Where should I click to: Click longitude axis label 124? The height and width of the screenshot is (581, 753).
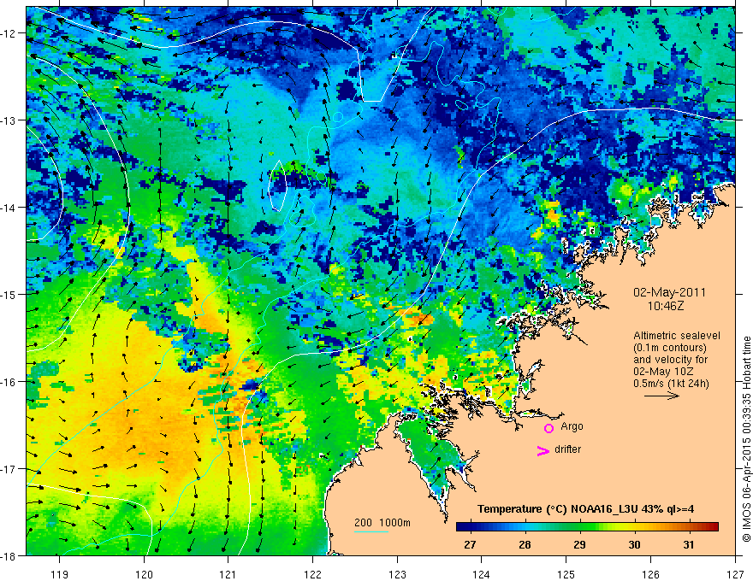coord(482,575)
